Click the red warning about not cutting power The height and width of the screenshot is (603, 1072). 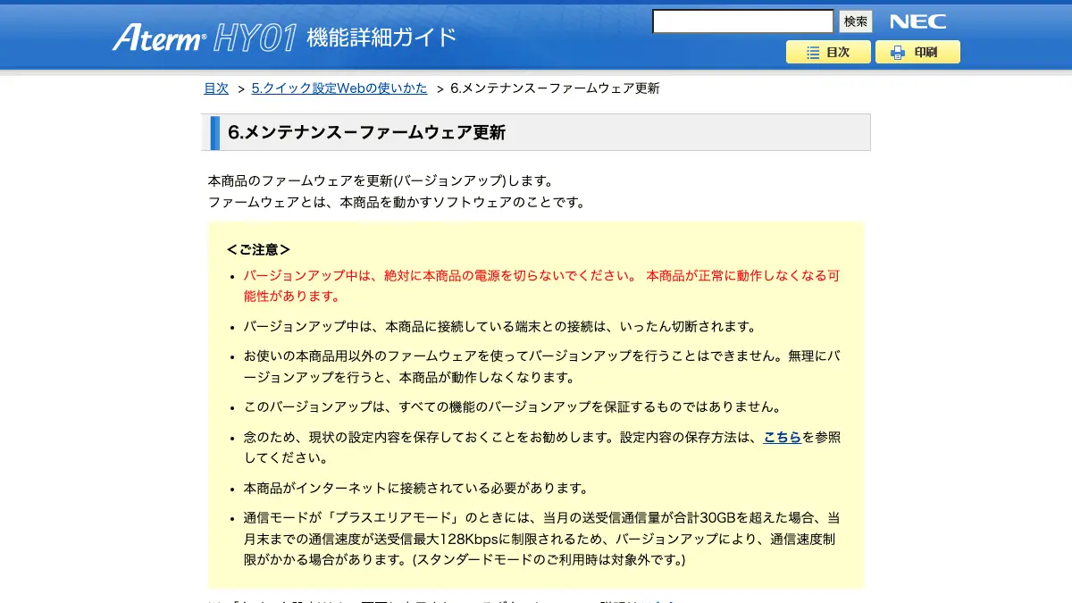541,286
